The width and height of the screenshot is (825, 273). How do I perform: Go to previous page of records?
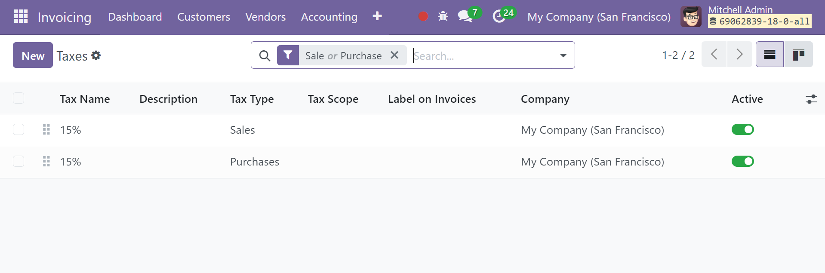coord(714,54)
